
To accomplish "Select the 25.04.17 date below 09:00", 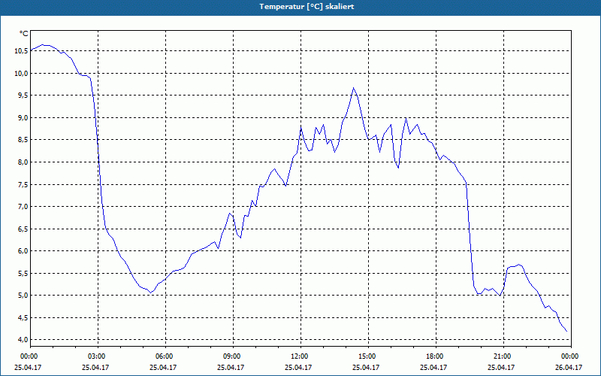I will (231, 367).
